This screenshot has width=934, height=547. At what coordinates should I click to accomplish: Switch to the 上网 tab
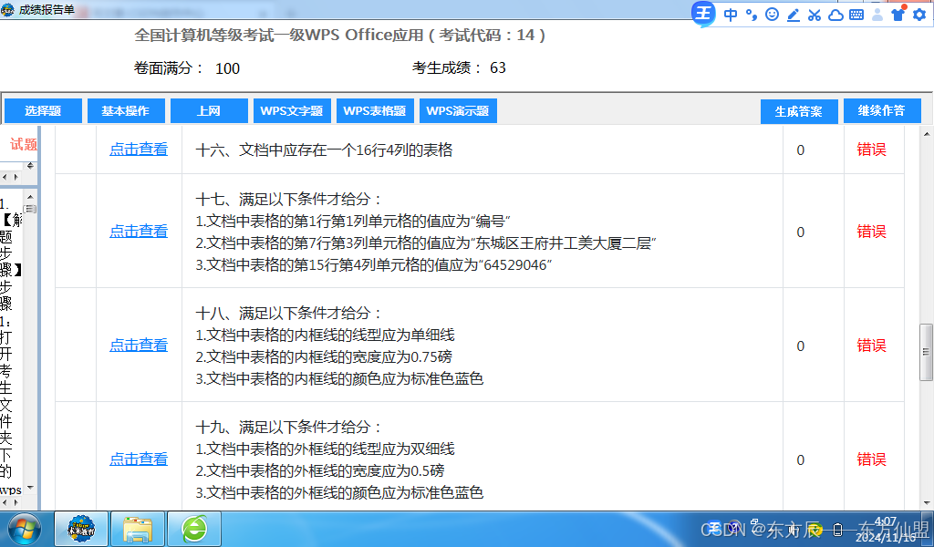click(209, 111)
